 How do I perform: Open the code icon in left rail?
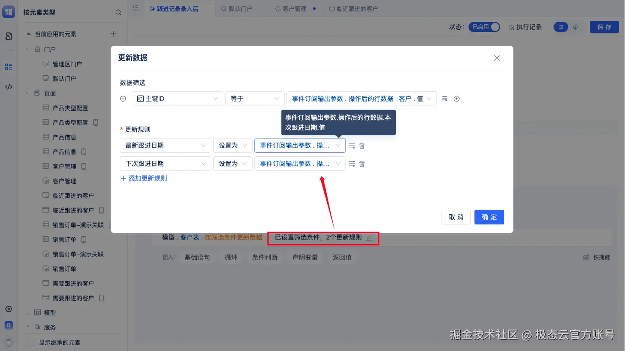coord(9,87)
